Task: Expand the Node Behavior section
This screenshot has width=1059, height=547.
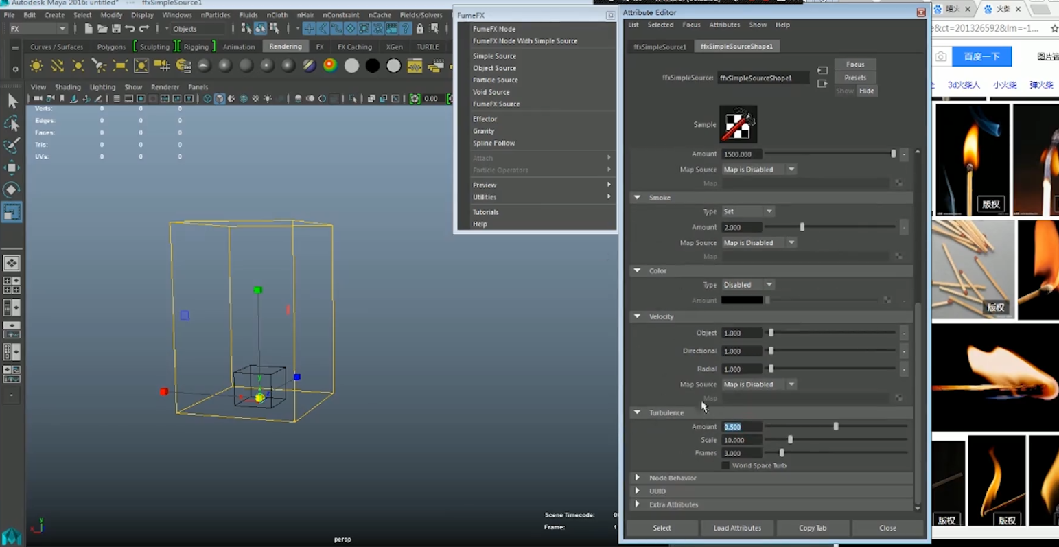Action: click(x=637, y=478)
